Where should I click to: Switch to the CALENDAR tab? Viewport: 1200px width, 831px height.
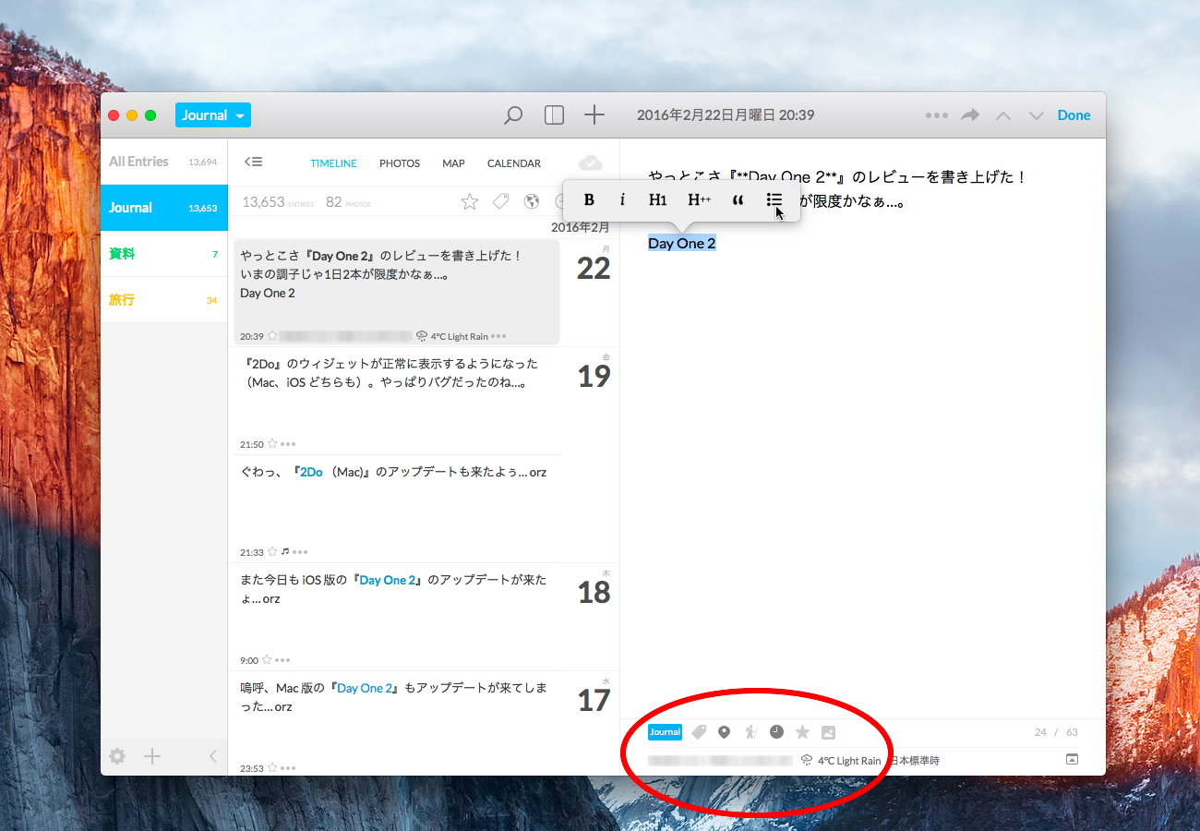click(514, 163)
